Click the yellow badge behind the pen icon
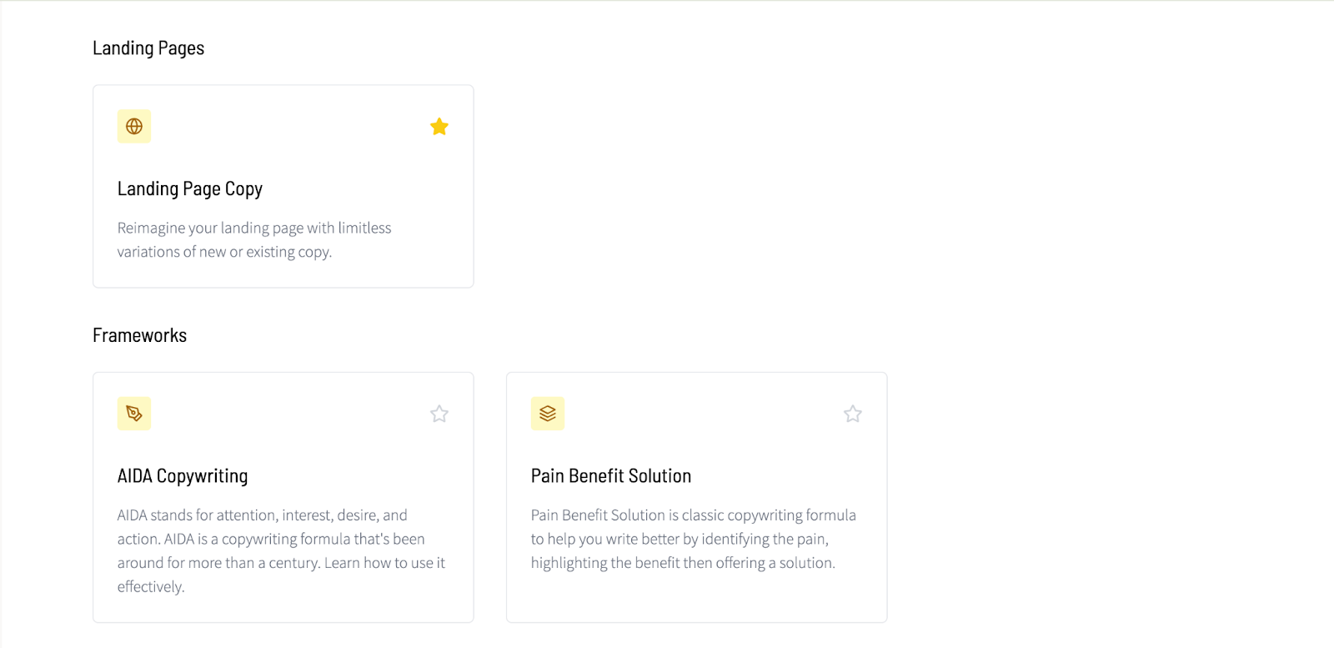The image size is (1334, 648). (134, 414)
